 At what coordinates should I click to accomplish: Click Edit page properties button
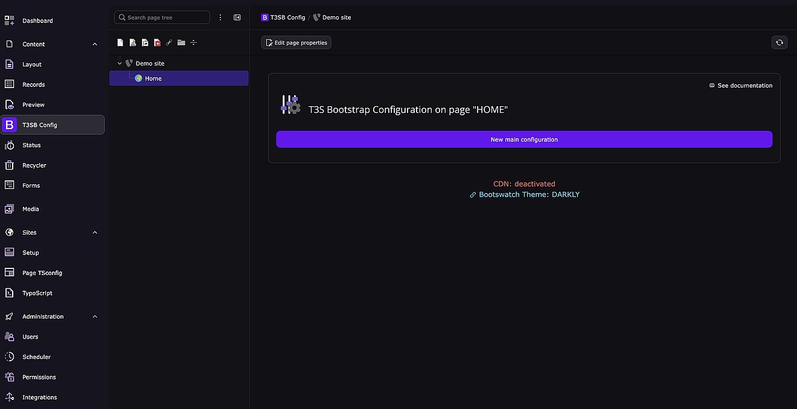[x=296, y=43]
